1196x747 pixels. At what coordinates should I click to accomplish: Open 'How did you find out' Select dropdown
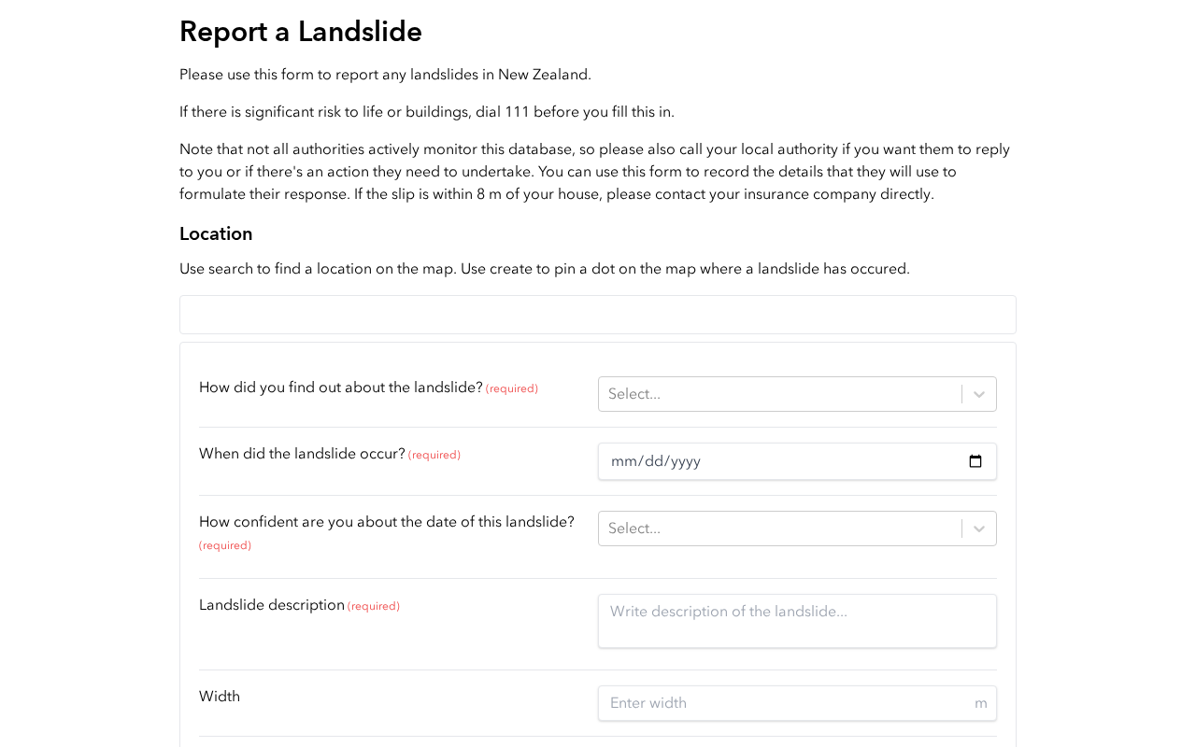pos(797,394)
